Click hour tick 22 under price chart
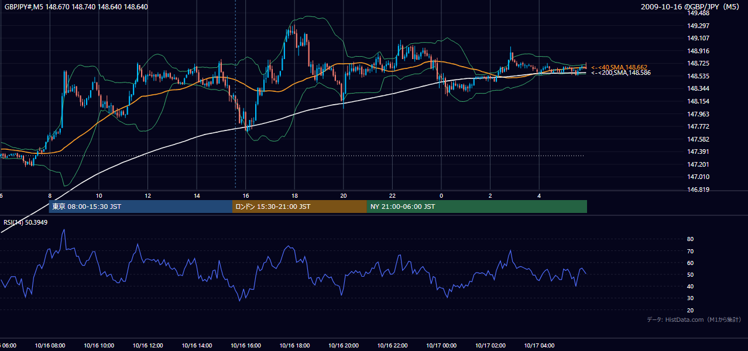 392,196
